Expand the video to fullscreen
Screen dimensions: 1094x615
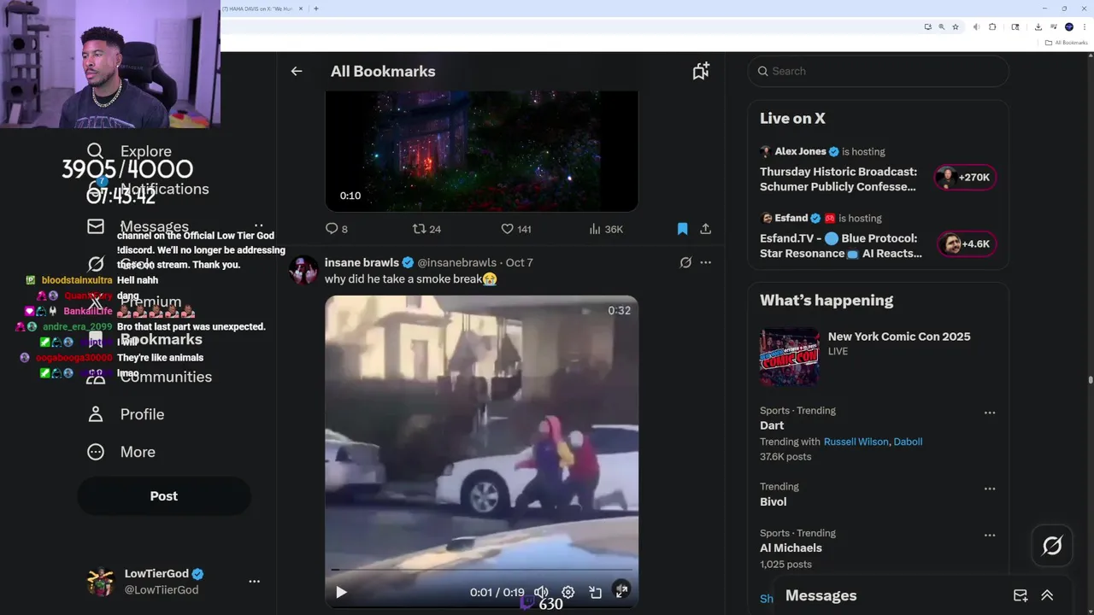coord(621,591)
